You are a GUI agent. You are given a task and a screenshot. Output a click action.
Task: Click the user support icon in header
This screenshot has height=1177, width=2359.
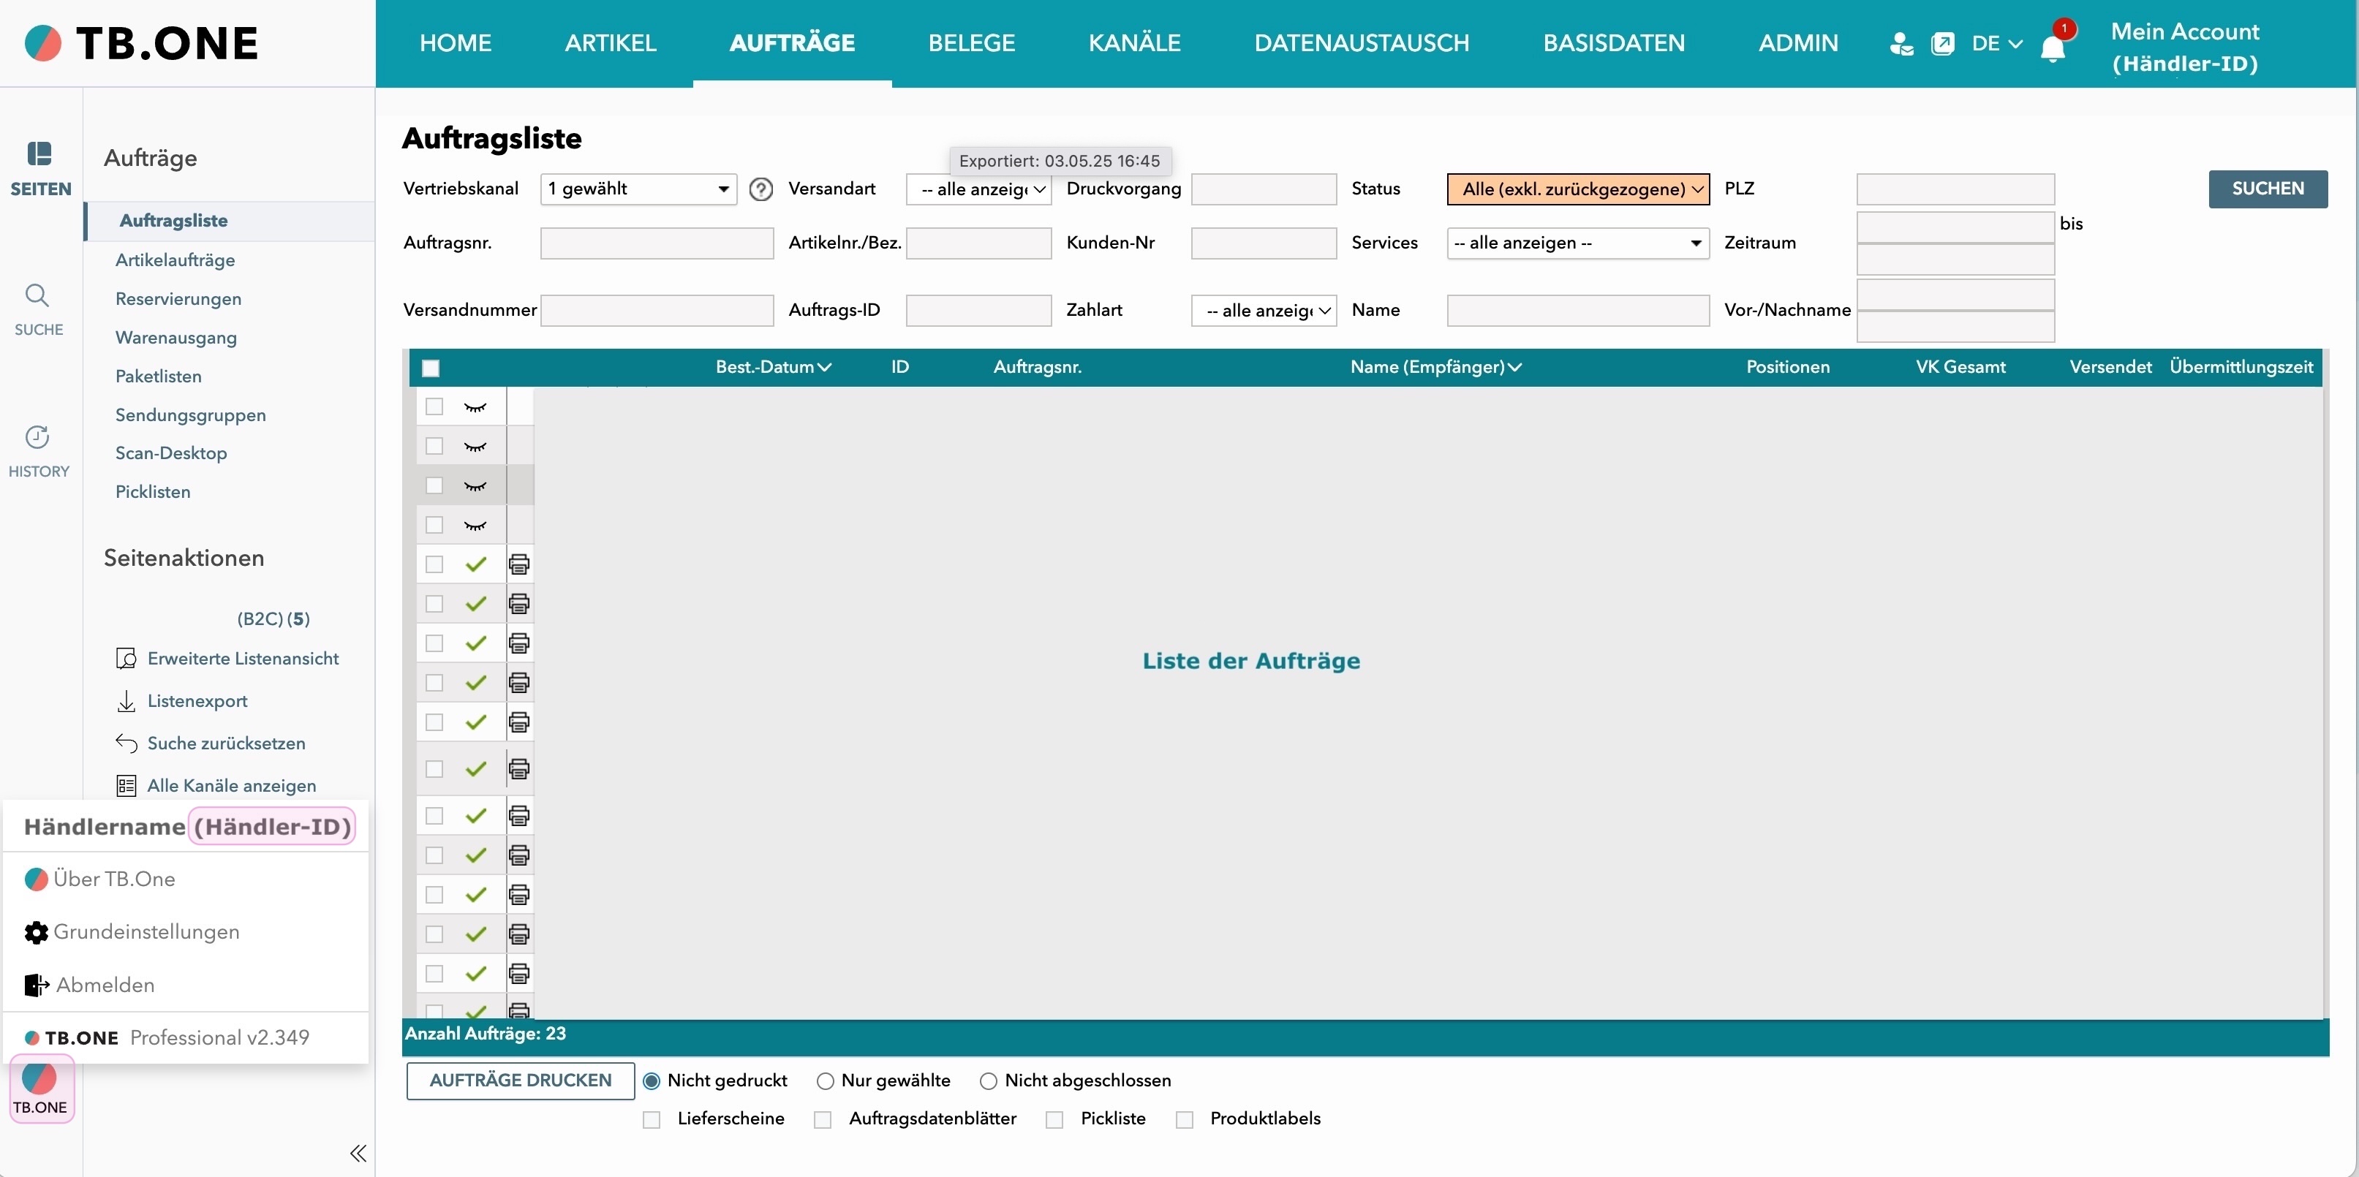[1901, 43]
